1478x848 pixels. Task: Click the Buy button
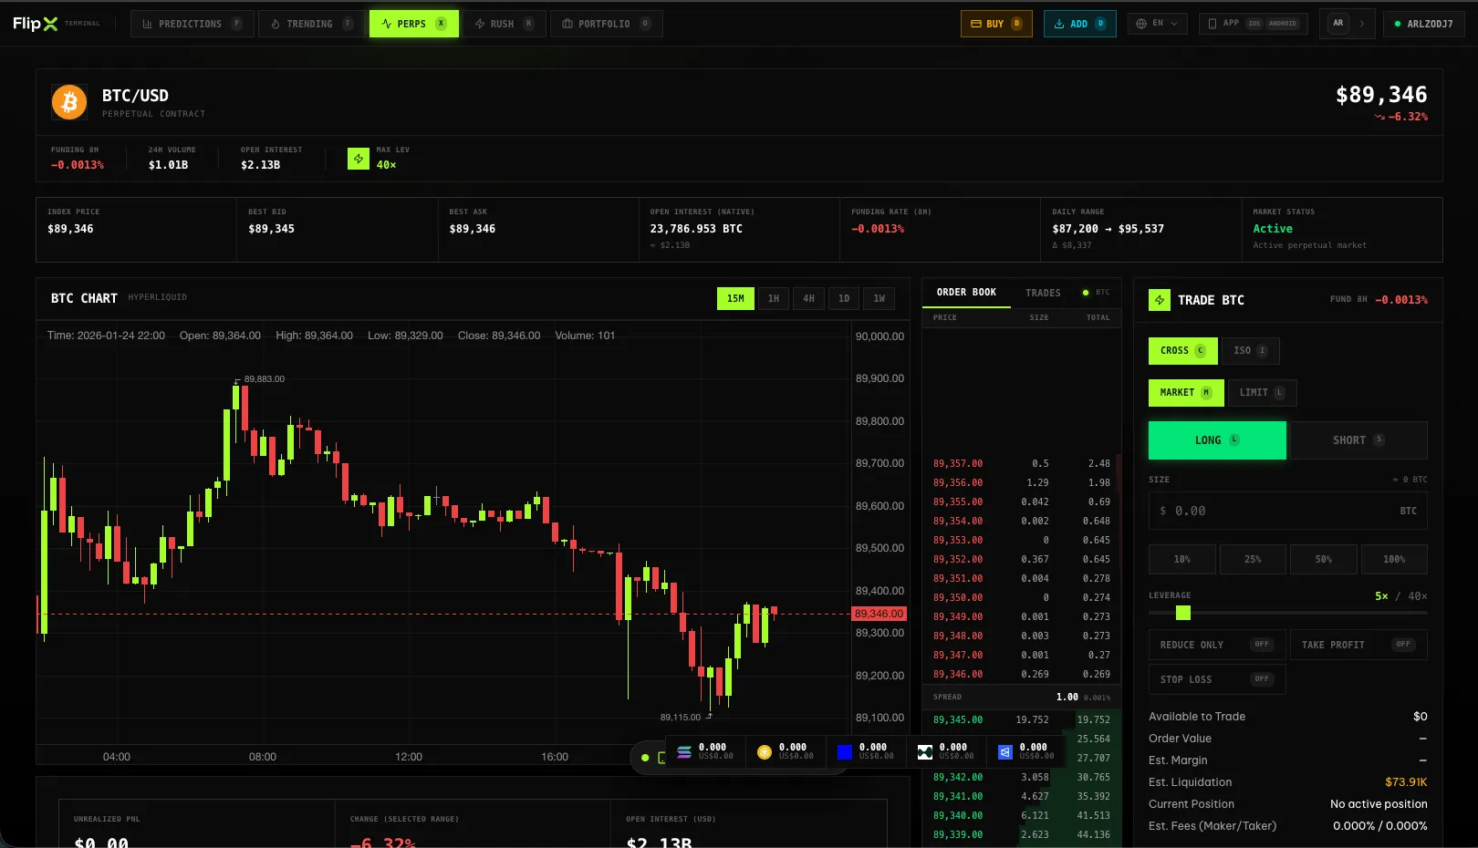(996, 23)
